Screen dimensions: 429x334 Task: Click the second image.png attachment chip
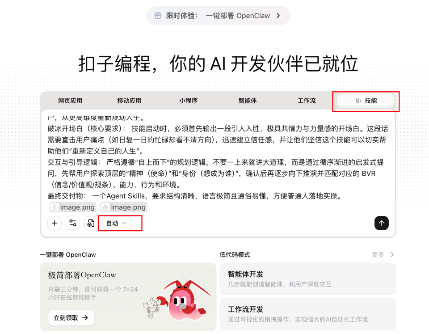[123, 207]
